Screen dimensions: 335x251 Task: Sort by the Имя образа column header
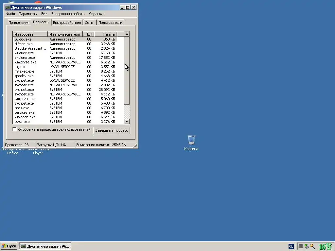30,34
